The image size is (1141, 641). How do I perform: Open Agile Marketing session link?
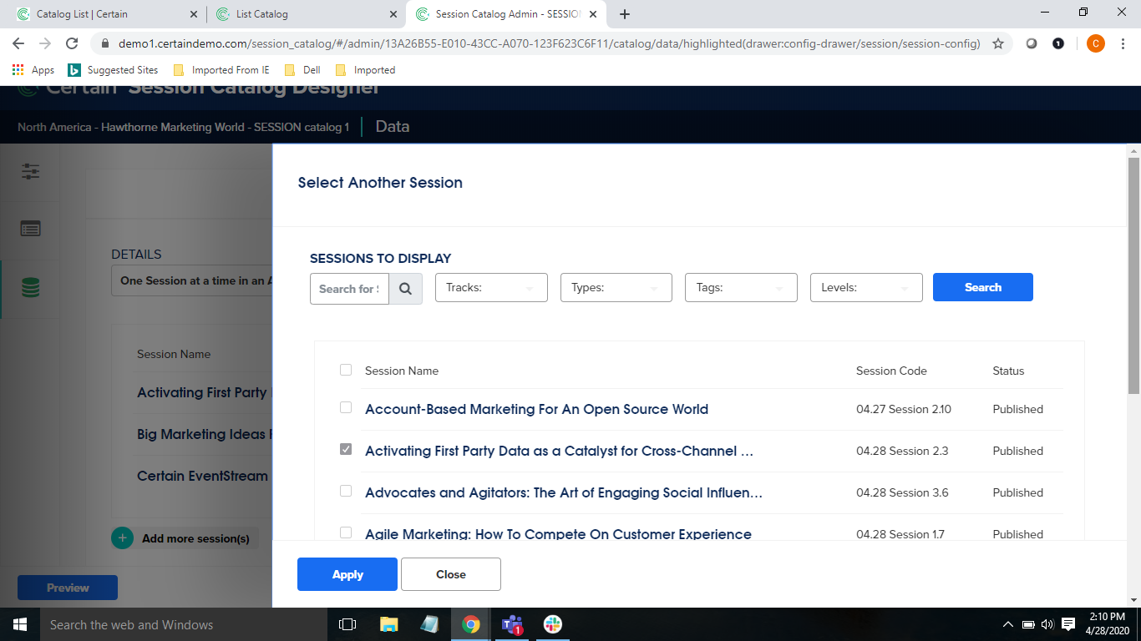click(x=558, y=534)
